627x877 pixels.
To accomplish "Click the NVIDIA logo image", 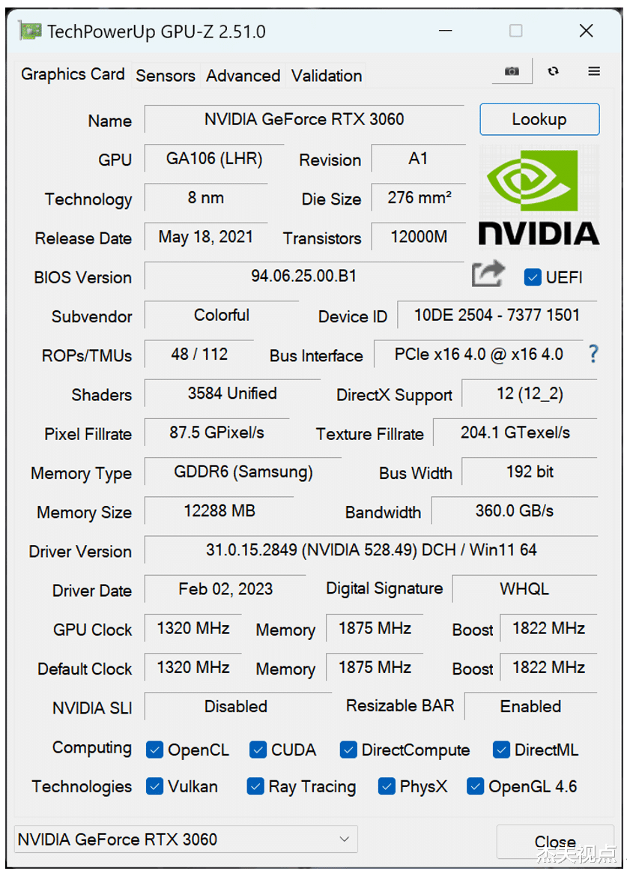I will click(x=539, y=196).
